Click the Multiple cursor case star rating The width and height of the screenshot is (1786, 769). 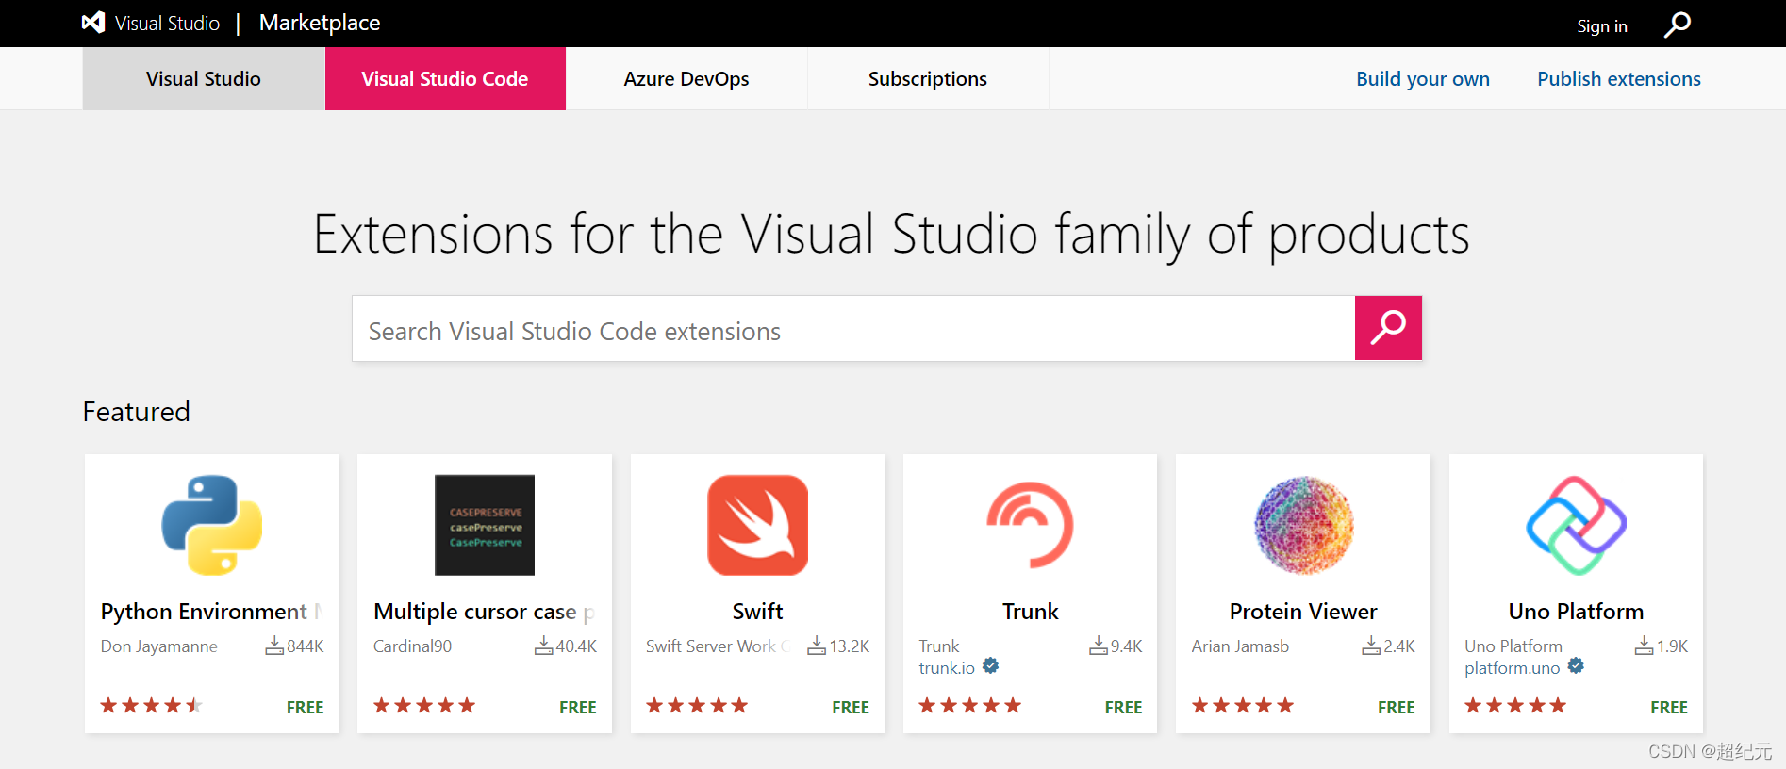[424, 705]
